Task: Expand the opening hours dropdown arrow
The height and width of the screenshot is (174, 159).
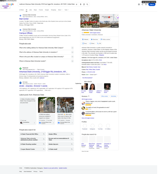Action: point(97,74)
